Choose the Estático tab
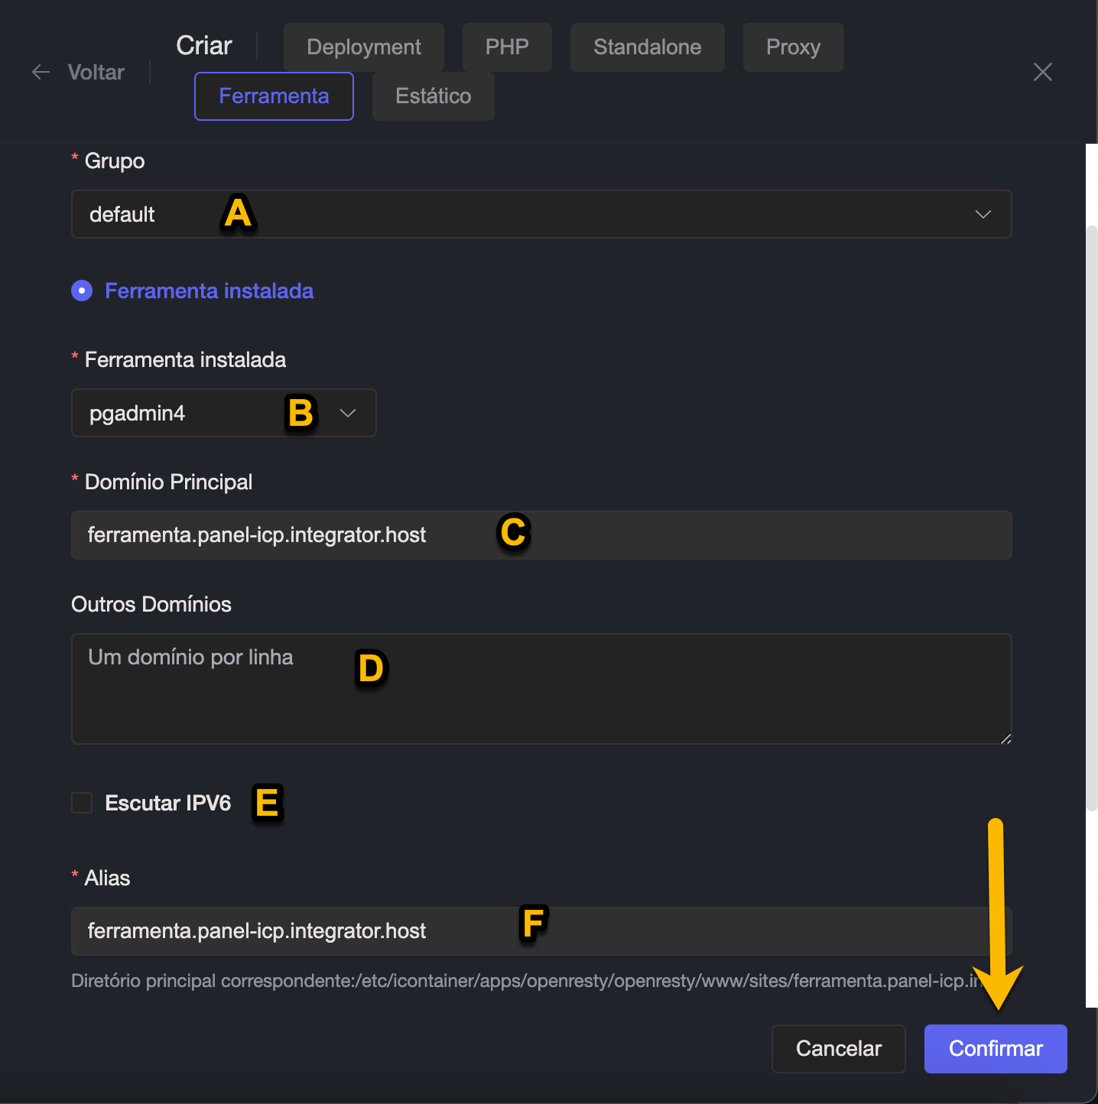This screenshot has width=1098, height=1104. click(x=433, y=96)
